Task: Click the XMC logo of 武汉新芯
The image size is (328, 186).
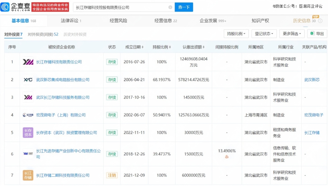Action: pyautogui.click(x=28, y=79)
